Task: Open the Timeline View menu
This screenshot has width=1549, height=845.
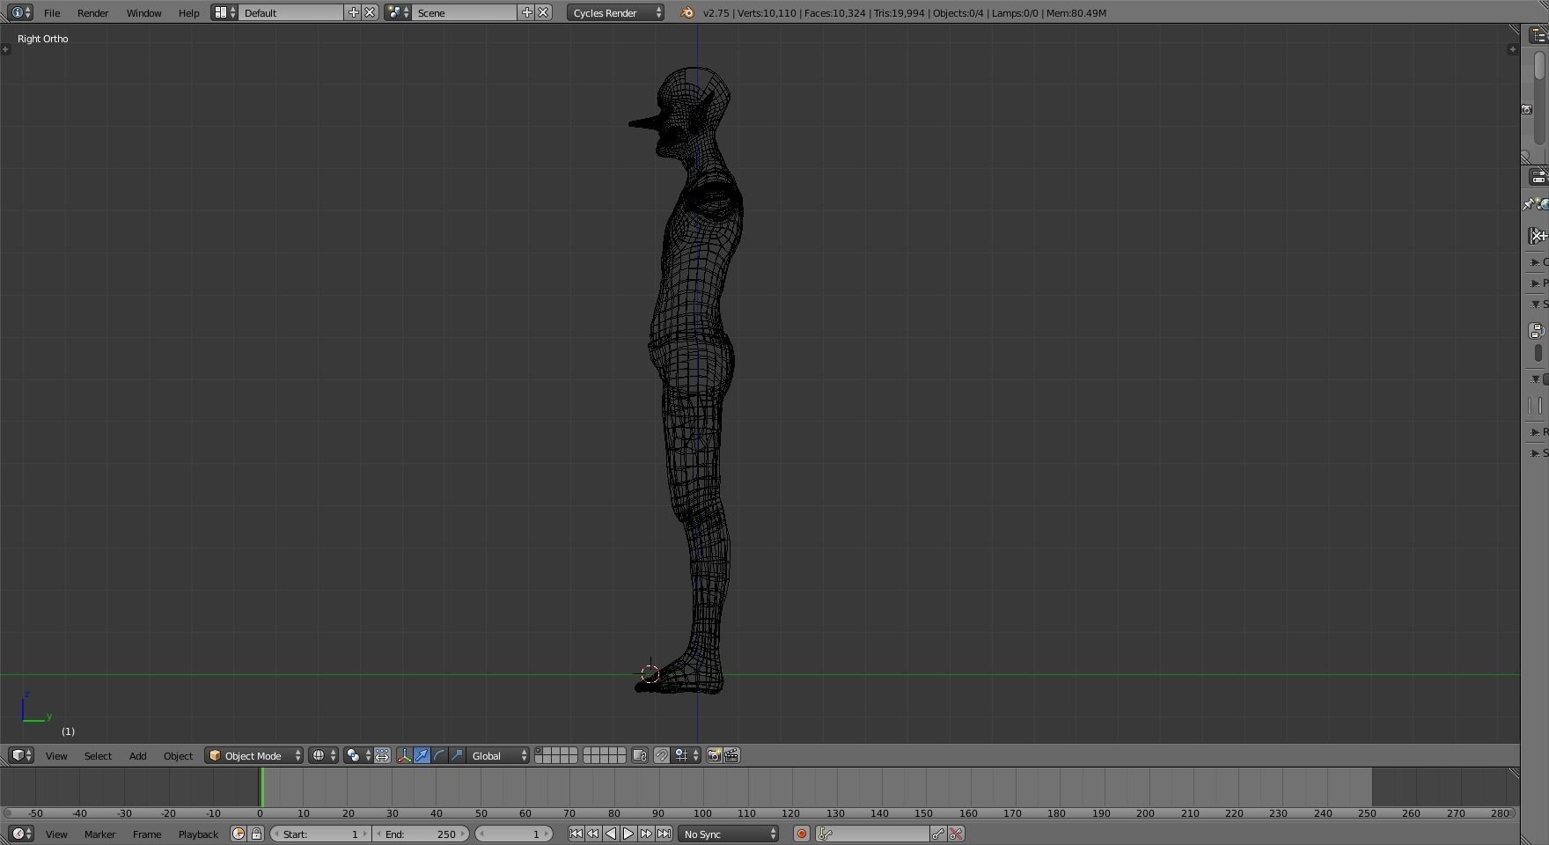Action: [x=56, y=834]
